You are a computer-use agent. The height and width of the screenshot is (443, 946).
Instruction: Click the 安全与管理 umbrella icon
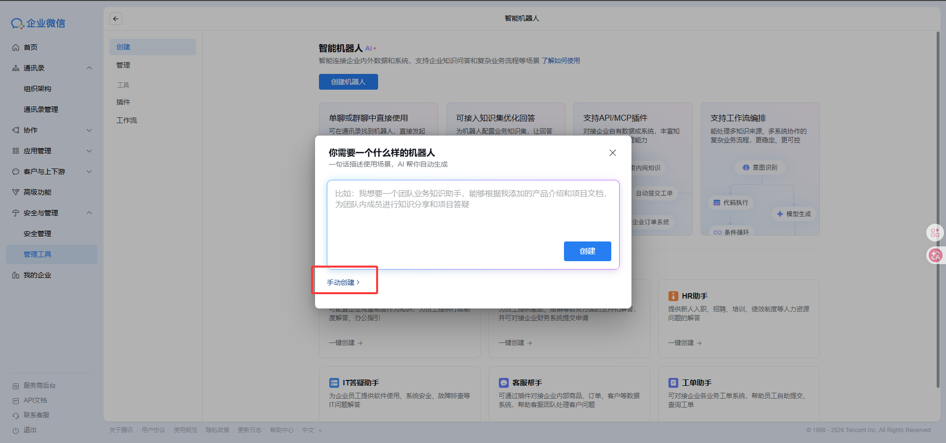click(x=16, y=213)
